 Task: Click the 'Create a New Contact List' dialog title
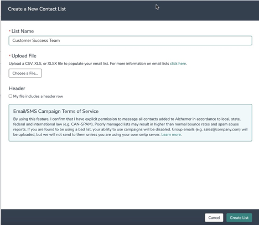pyautogui.click(x=37, y=9)
